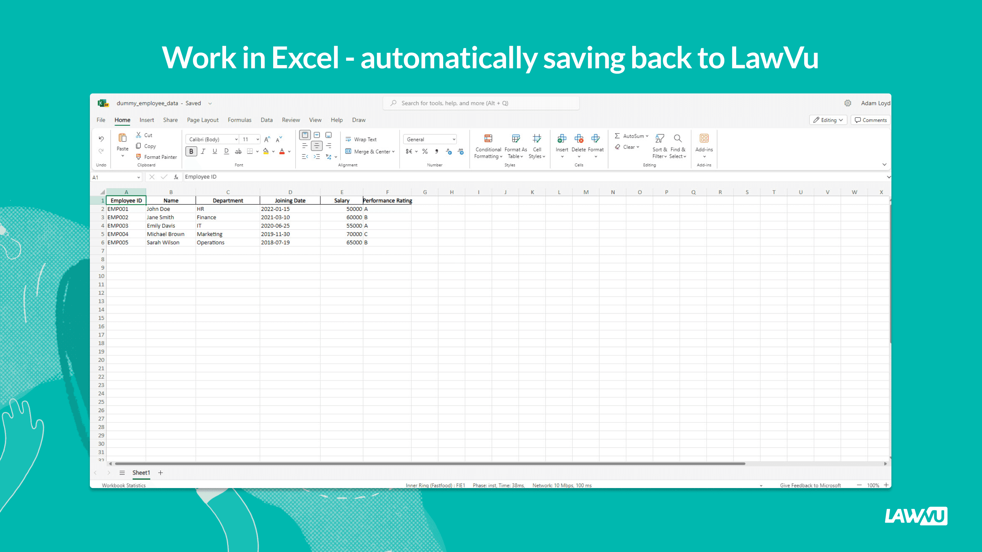Open the File menu
Screen dimensions: 982x552
[101, 120]
